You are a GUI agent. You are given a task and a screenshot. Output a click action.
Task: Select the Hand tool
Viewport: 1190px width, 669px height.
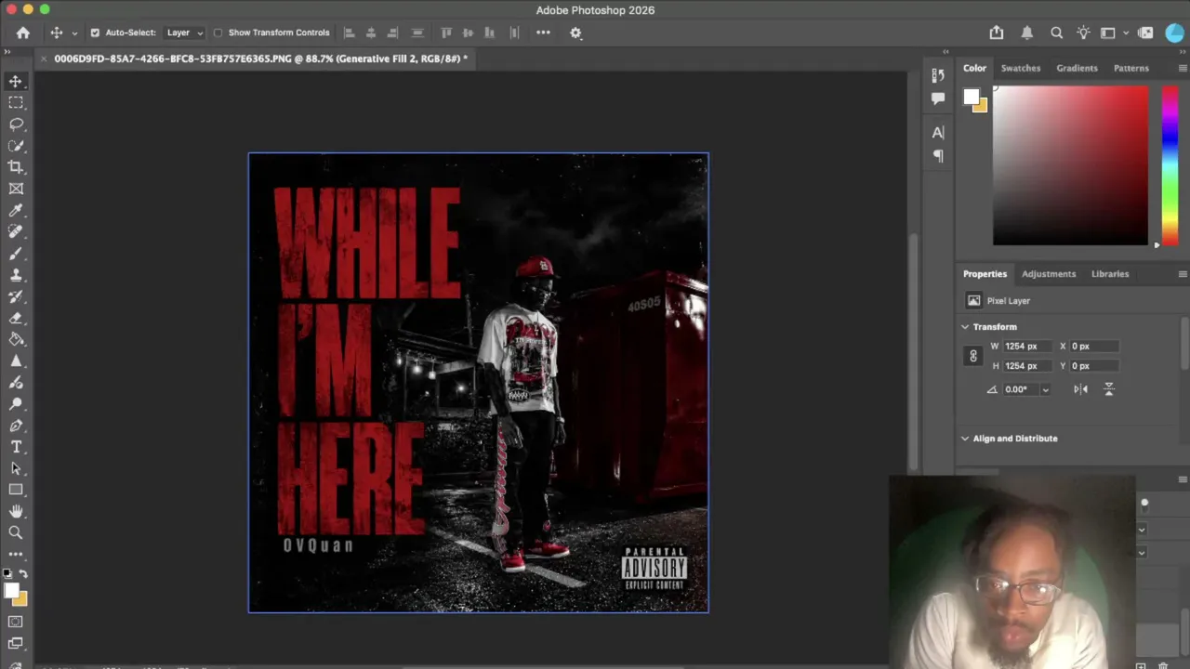point(16,511)
